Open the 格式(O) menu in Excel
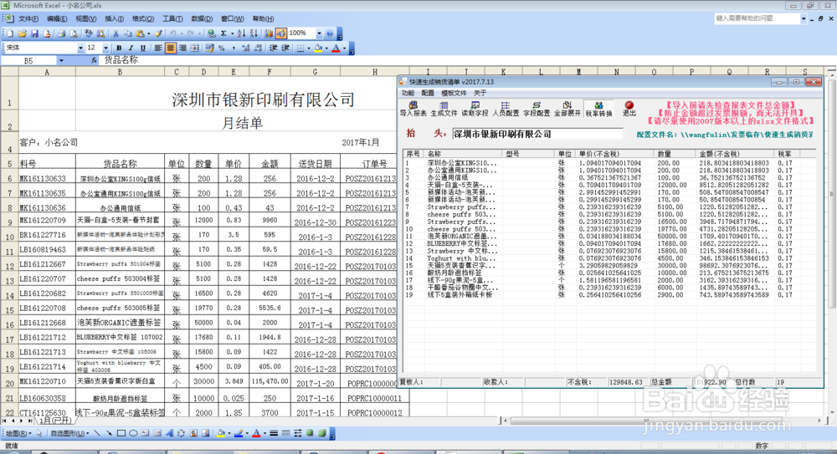The image size is (837, 454). click(142, 18)
